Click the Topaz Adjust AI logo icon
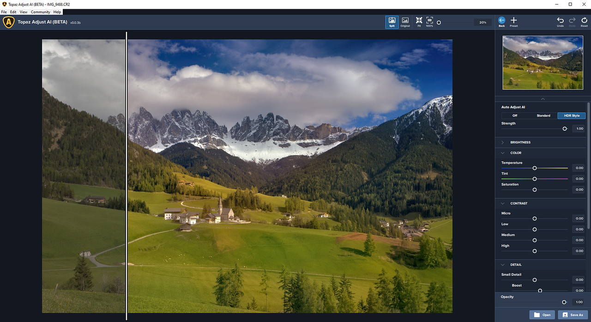Image resolution: width=591 pixels, height=322 pixels. click(x=8, y=22)
